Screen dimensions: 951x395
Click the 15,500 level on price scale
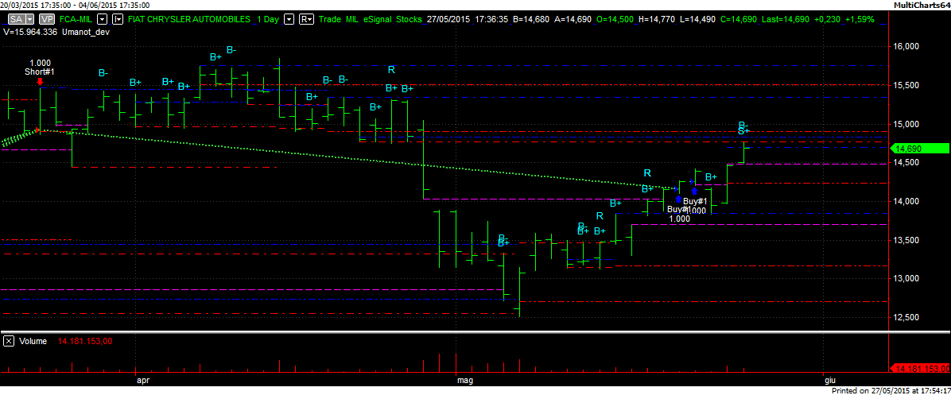908,85
